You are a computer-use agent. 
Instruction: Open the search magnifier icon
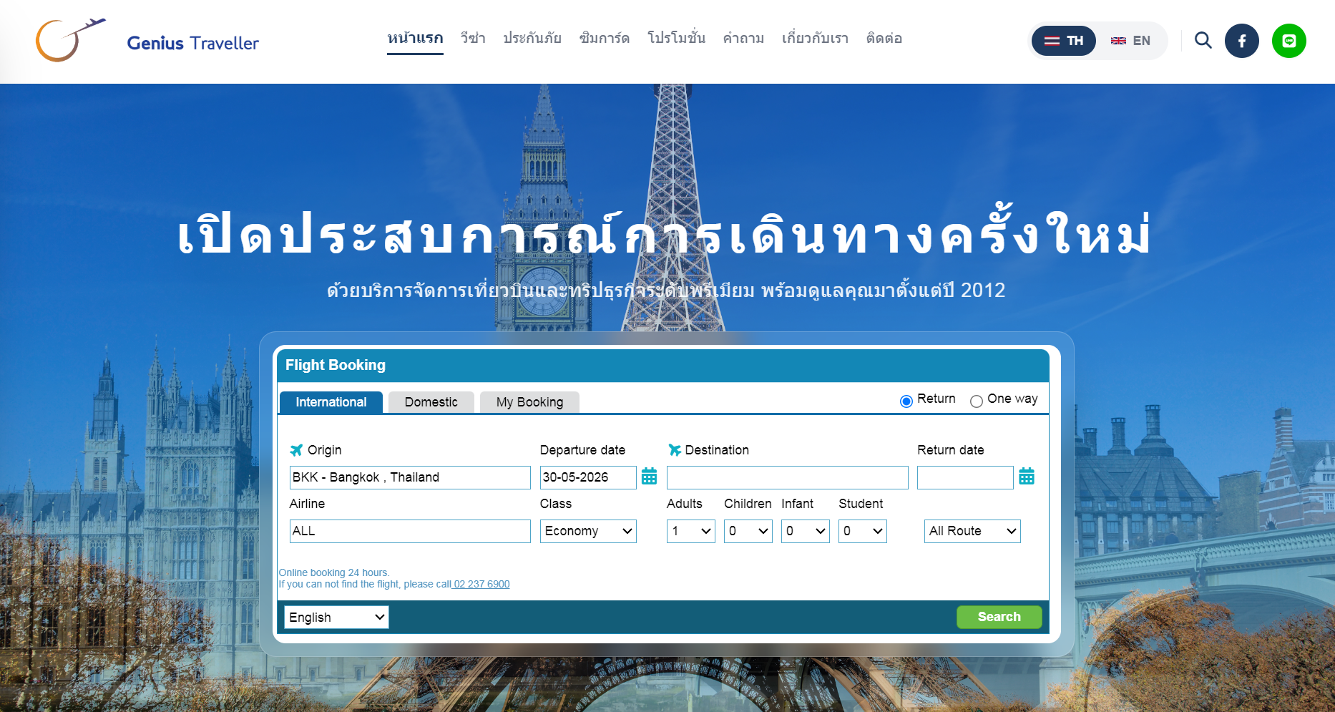(x=1203, y=41)
